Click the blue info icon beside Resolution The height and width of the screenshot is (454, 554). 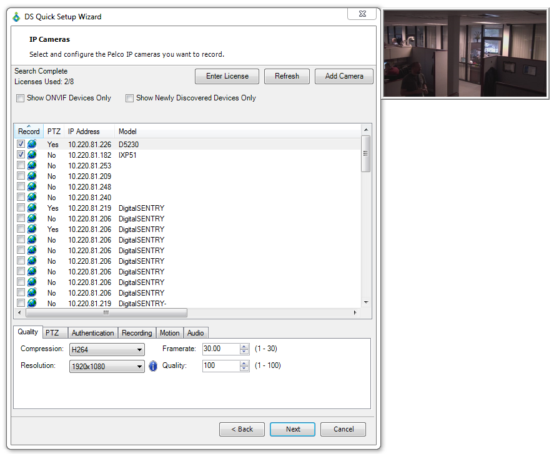(x=153, y=366)
